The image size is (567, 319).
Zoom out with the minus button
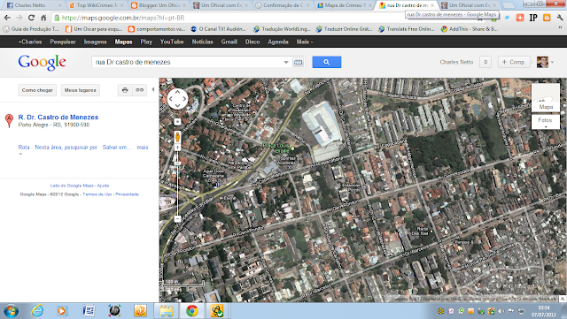click(x=177, y=218)
